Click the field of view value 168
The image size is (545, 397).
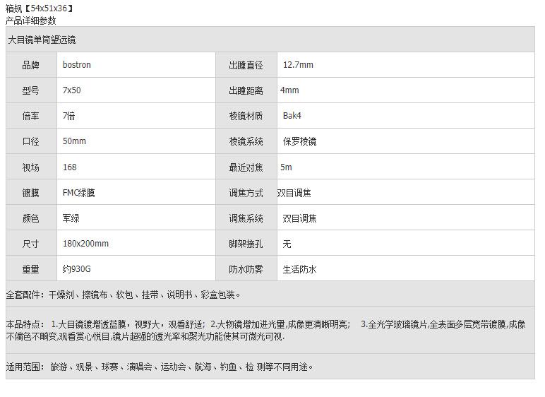[69, 167]
